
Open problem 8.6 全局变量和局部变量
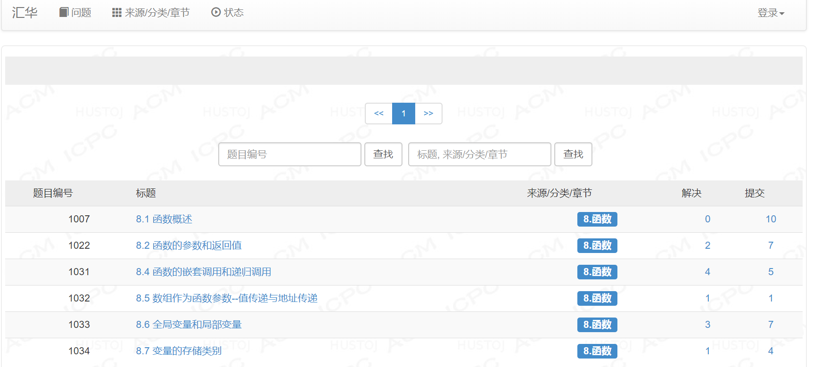pyautogui.click(x=189, y=325)
